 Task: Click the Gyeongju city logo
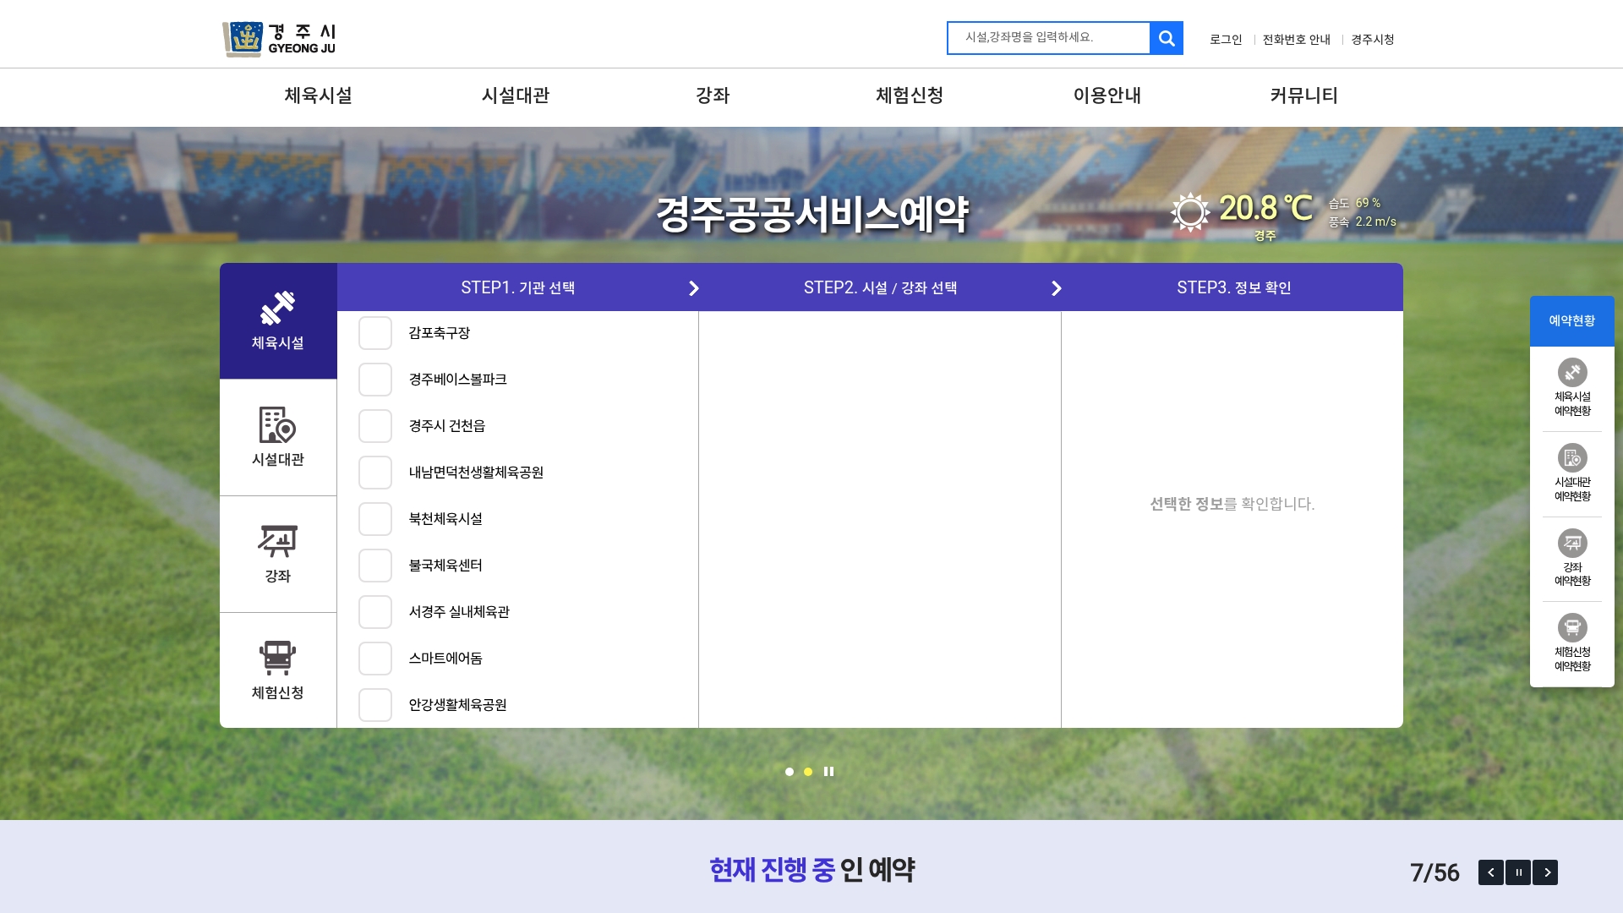279,39
